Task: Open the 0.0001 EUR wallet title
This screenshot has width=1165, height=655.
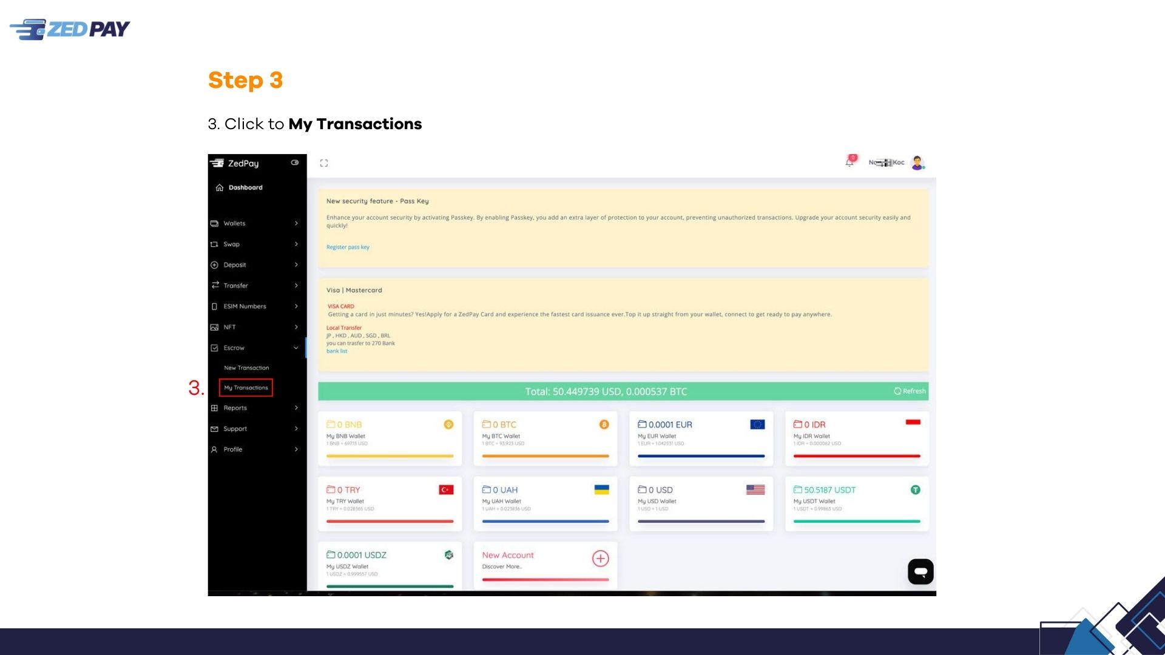Action: (x=665, y=425)
